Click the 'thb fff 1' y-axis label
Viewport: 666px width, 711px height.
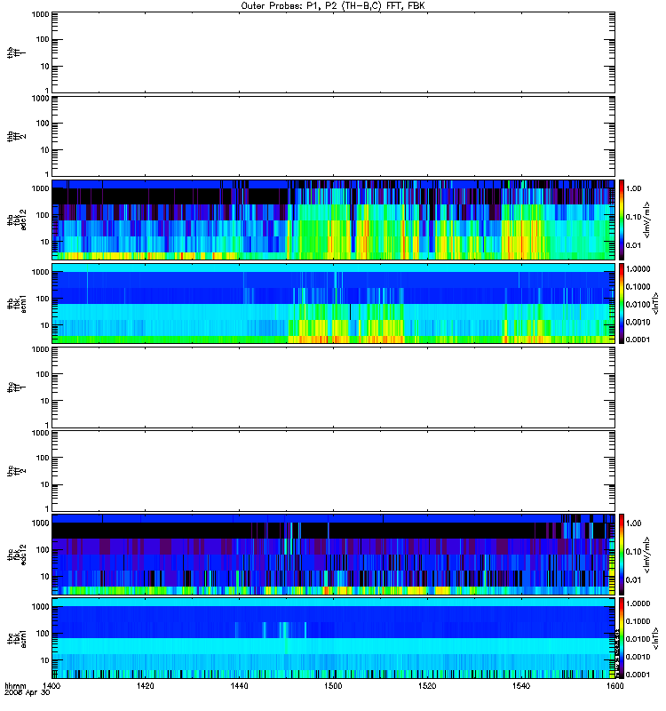point(17,52)
